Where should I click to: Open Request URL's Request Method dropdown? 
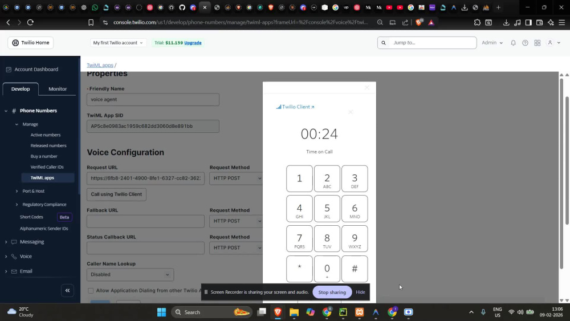pos(237,178)
